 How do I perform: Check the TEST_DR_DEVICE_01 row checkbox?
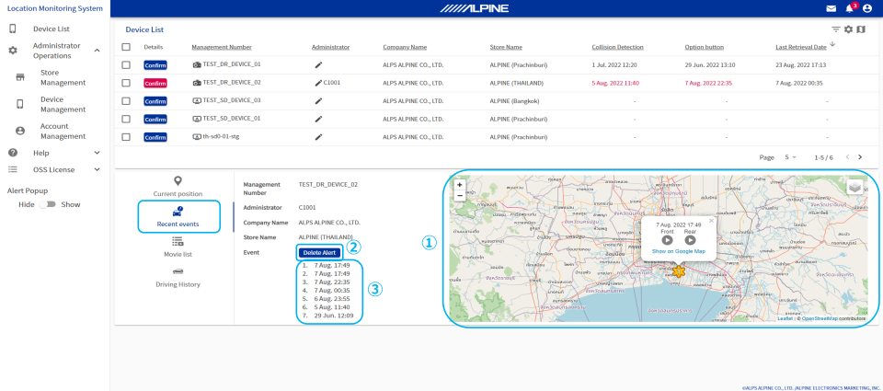click(126, 64)
